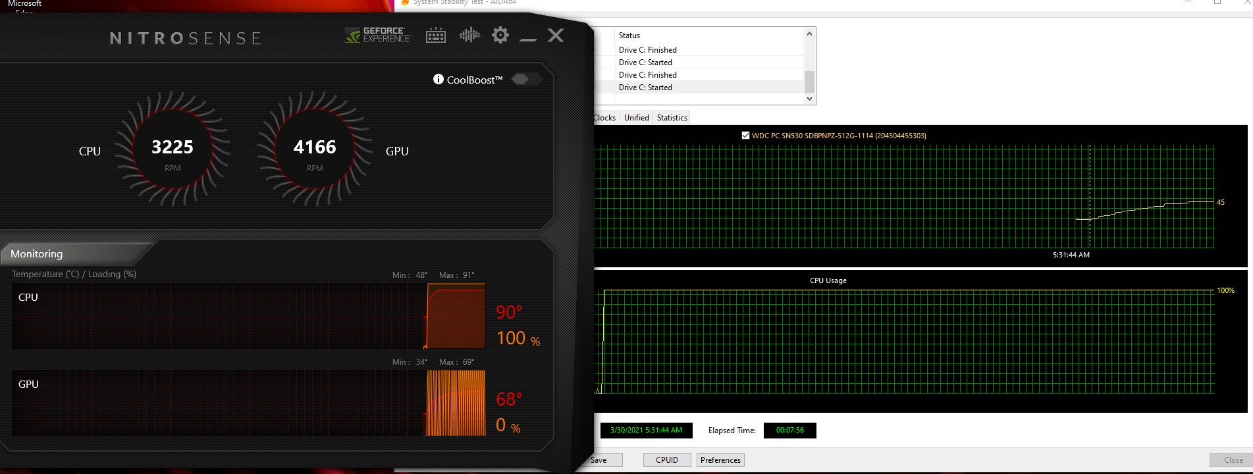Open the audio waveform sound settings icon
This screenshot has width=1253, height=474.
[x=469, y=35]
